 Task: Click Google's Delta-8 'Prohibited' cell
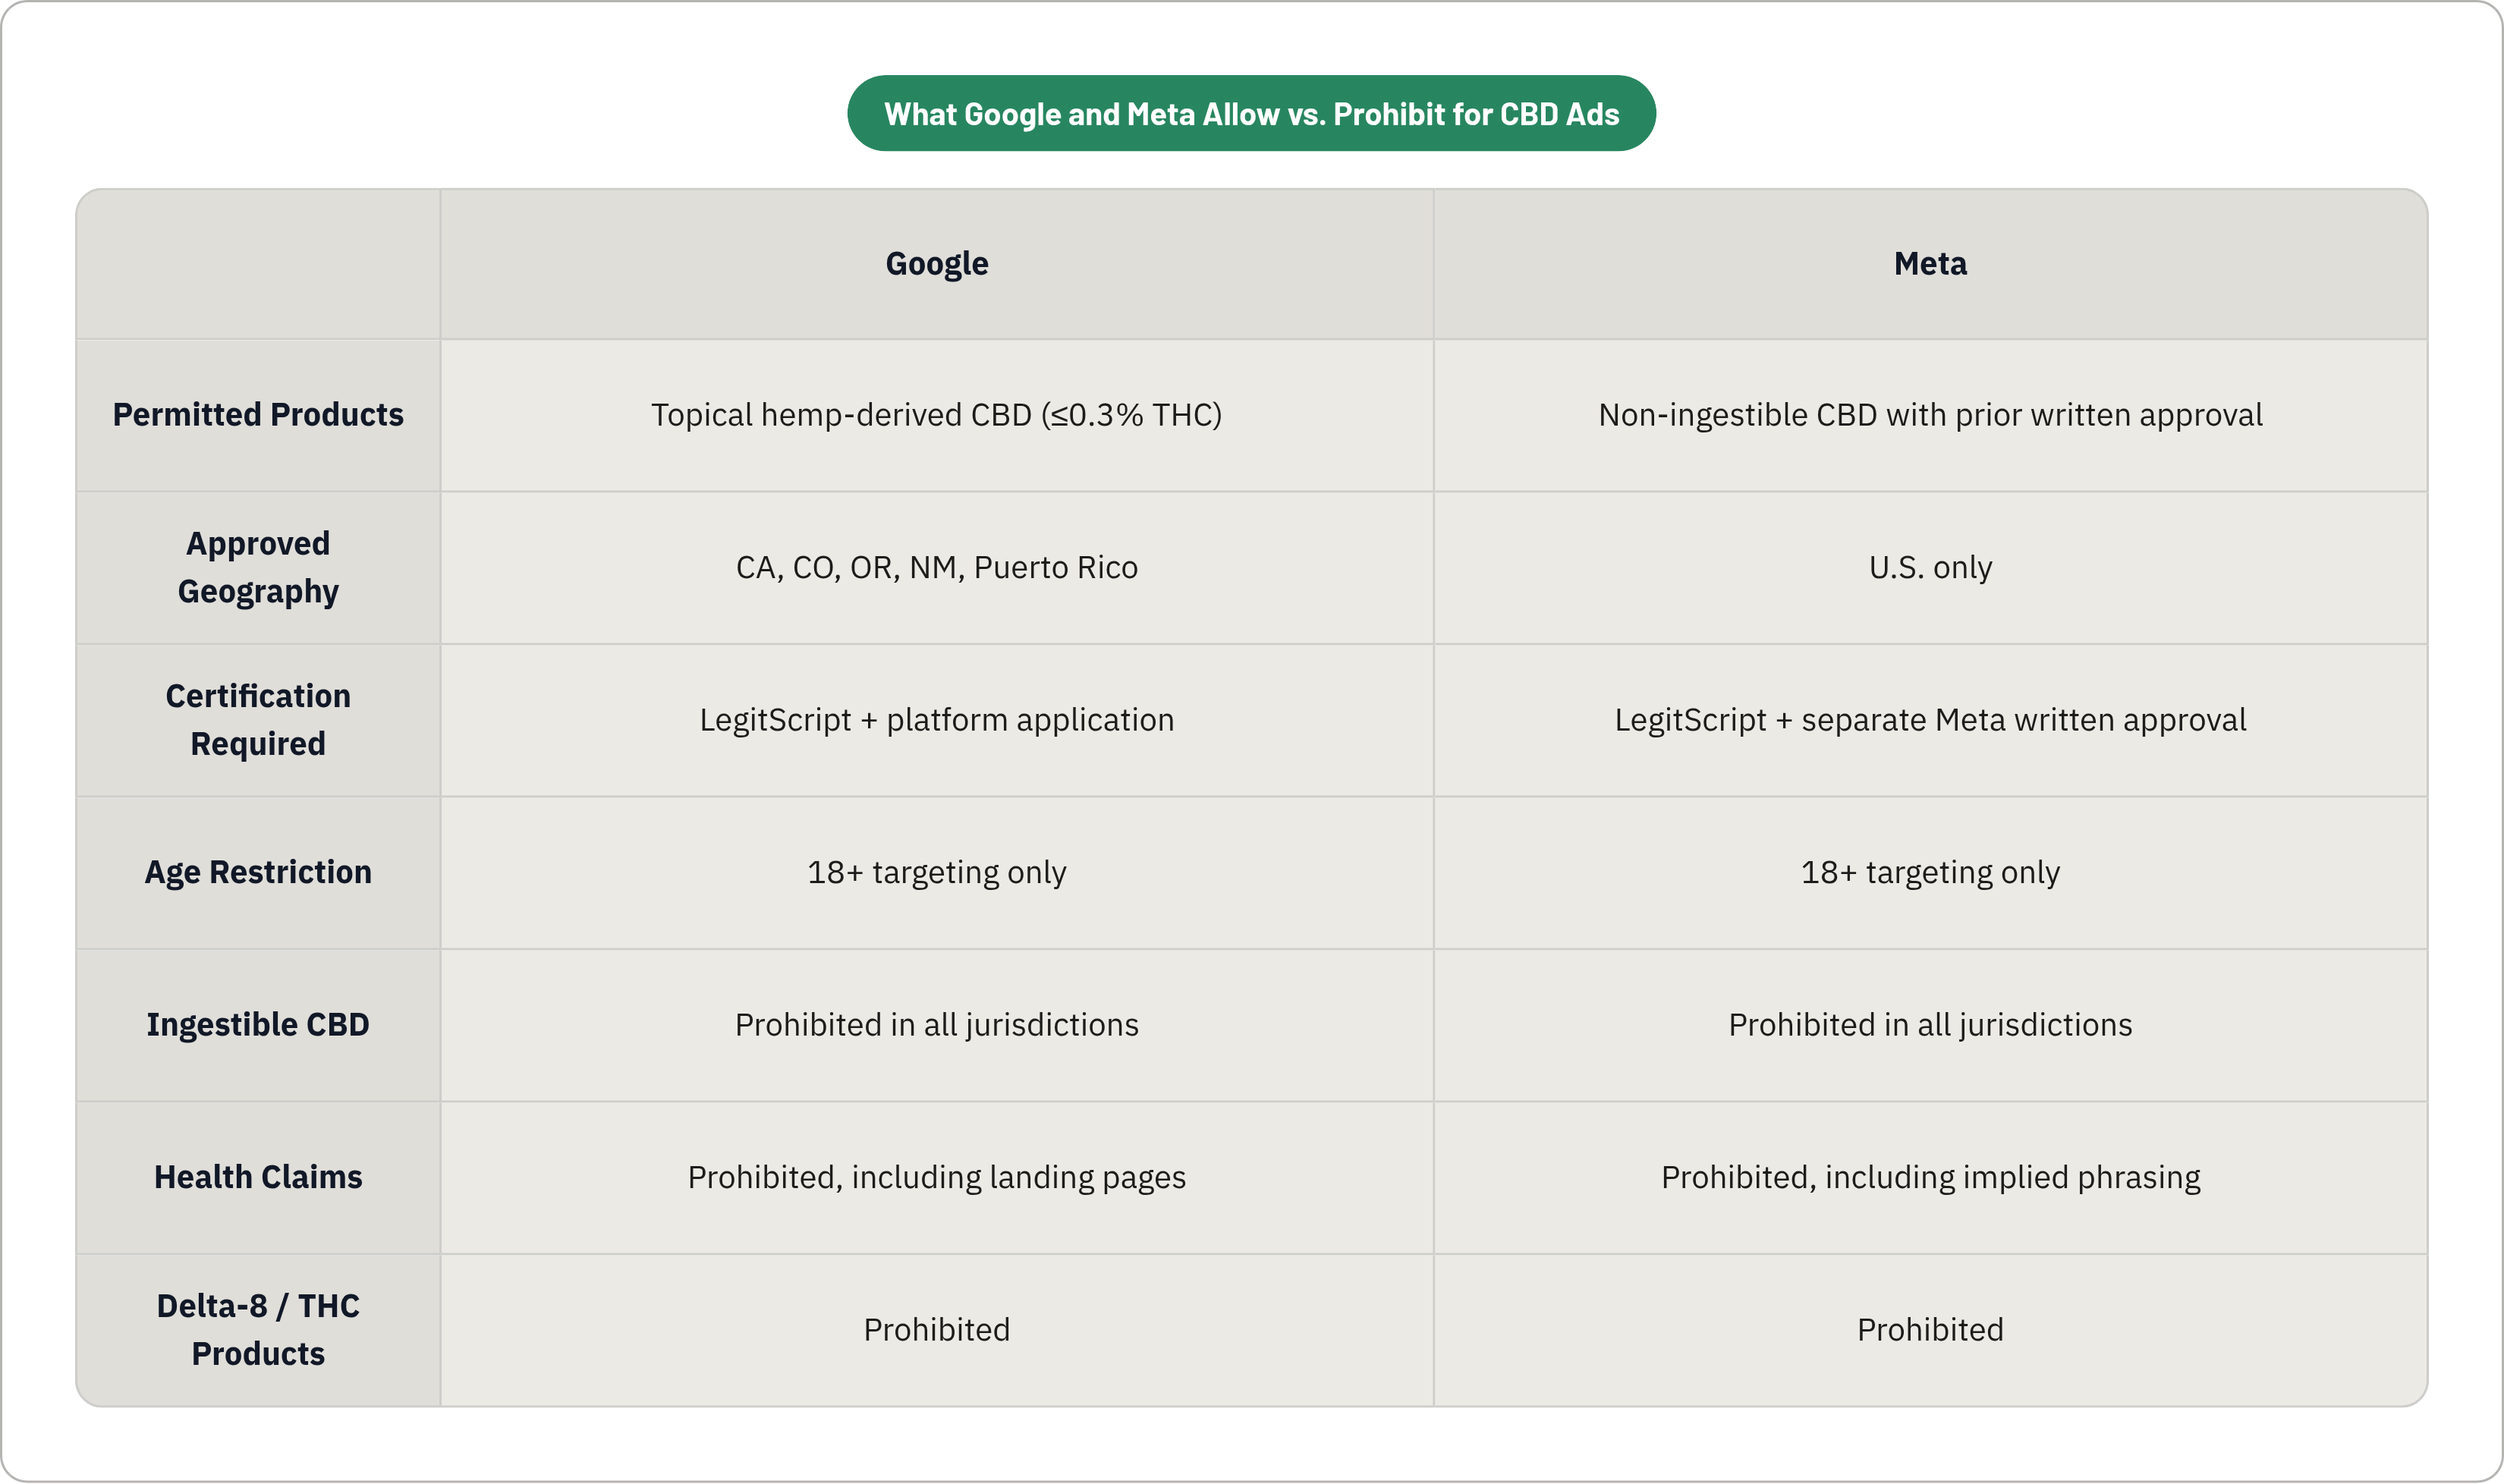937,1330
